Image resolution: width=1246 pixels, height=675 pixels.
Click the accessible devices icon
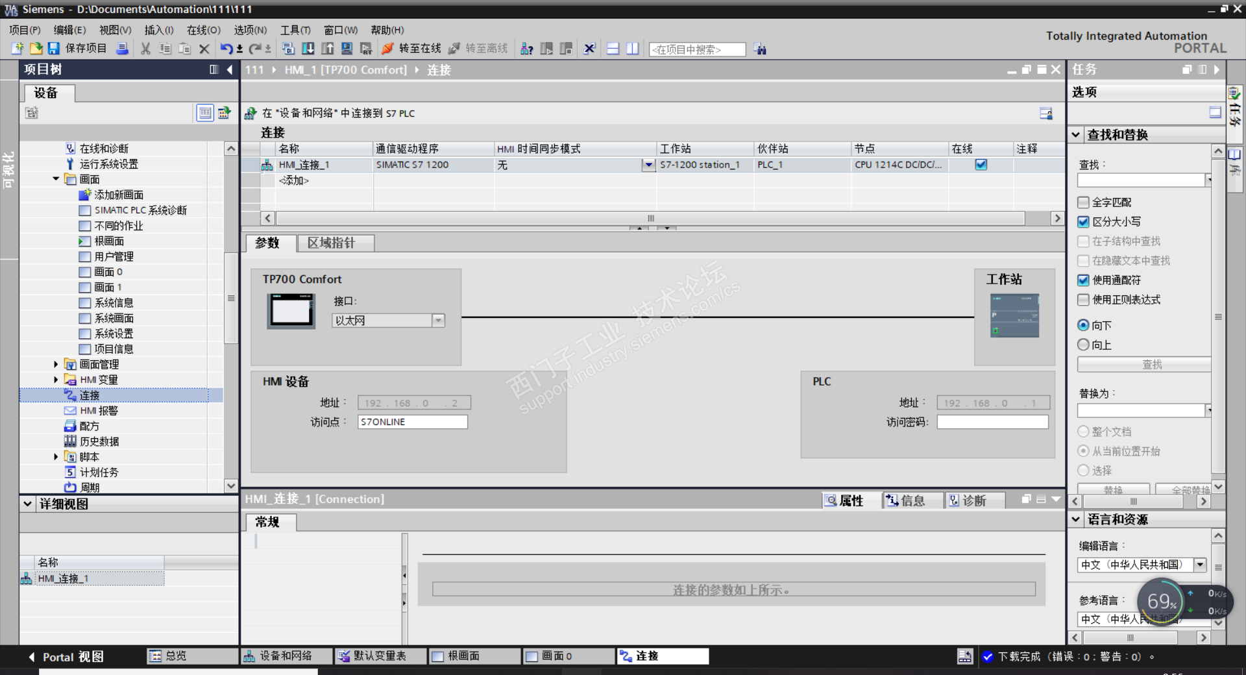tap(527, 49)
